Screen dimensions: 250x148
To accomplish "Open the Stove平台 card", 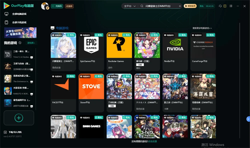I will point(91,93).
